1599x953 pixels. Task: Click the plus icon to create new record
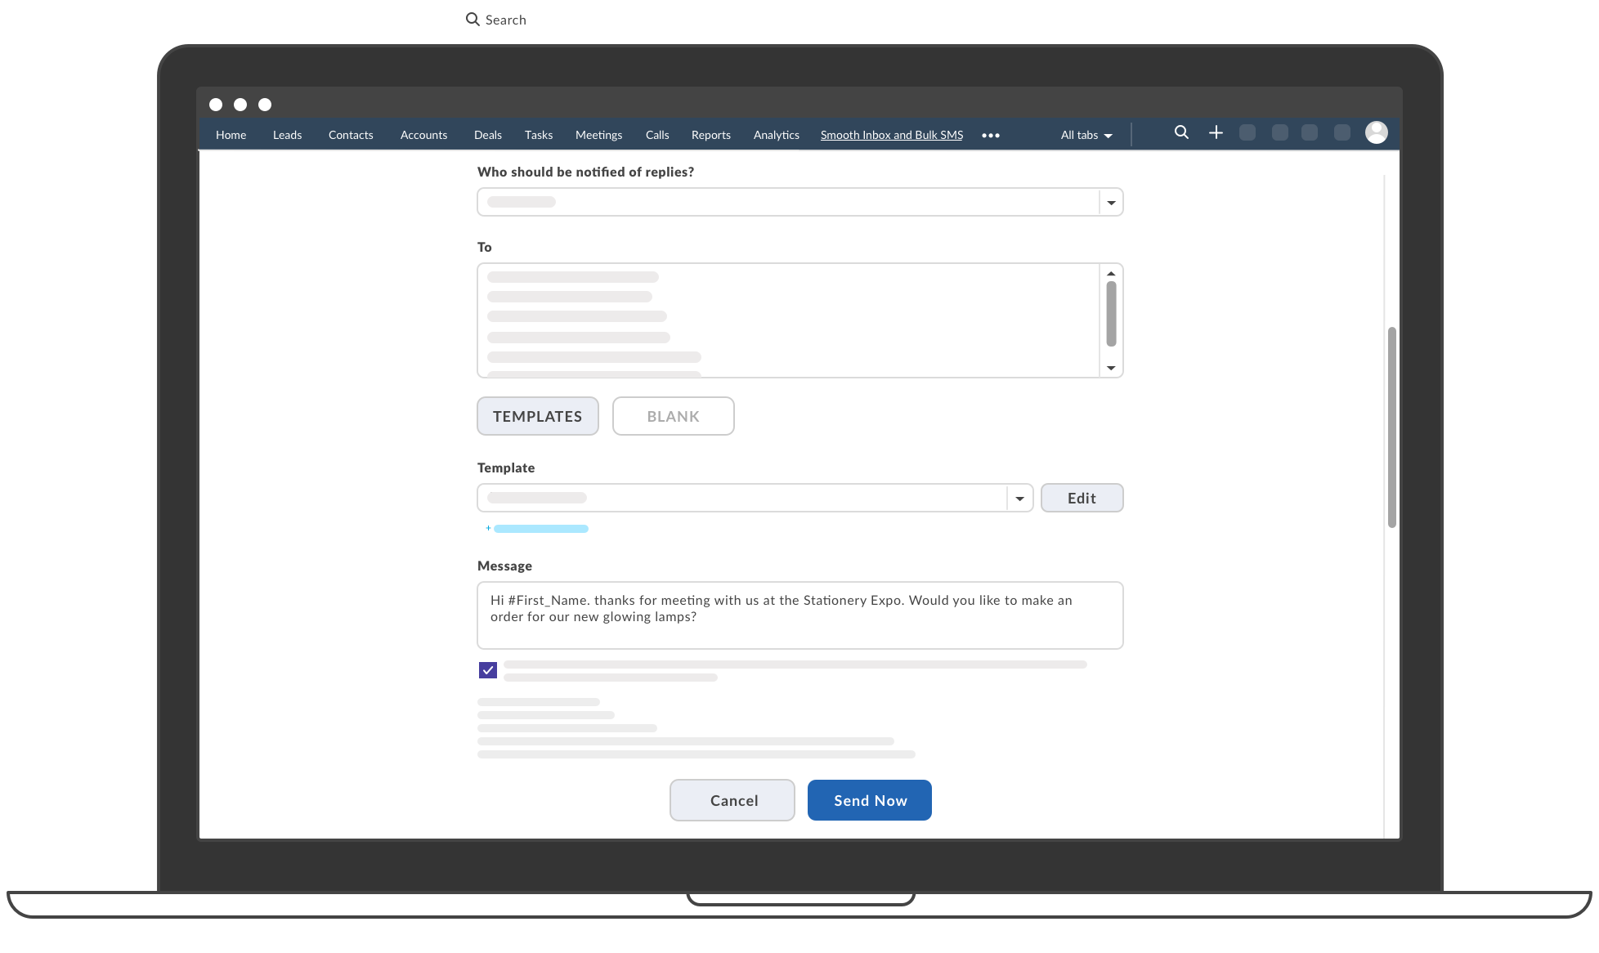(x=1216, y=132)
